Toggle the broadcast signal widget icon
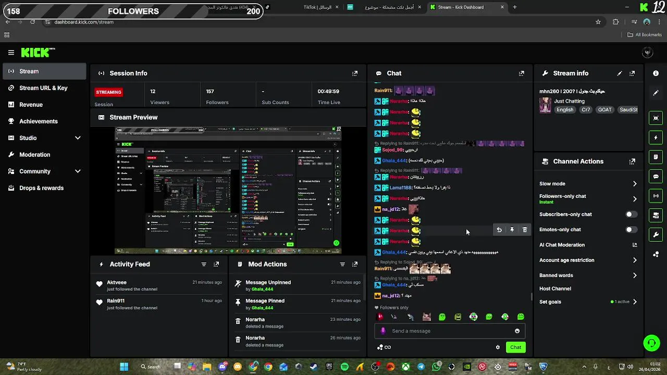667x375 pixels. [x=656, y=196]
